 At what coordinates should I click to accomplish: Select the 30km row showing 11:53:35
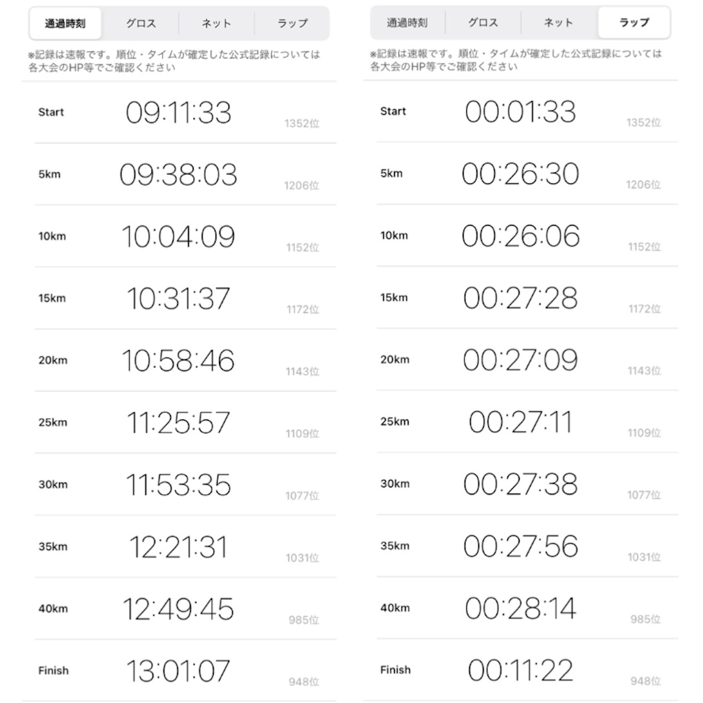point(185,485)
